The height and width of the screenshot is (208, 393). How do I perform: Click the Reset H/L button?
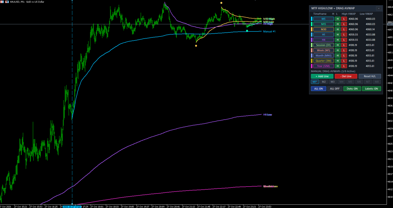(x=370, y=76)
